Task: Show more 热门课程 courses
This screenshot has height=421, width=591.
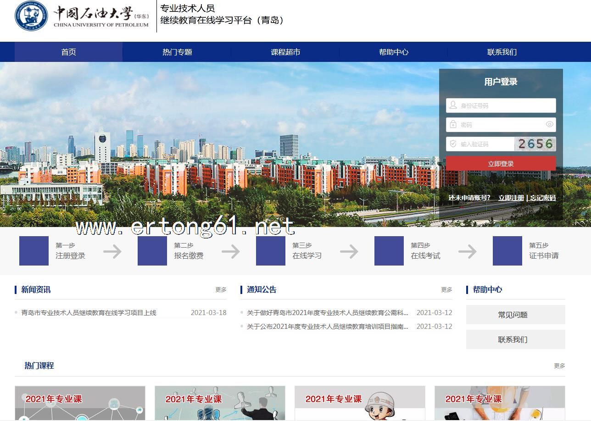Action: pyautogui.click(x=559, y=366)
